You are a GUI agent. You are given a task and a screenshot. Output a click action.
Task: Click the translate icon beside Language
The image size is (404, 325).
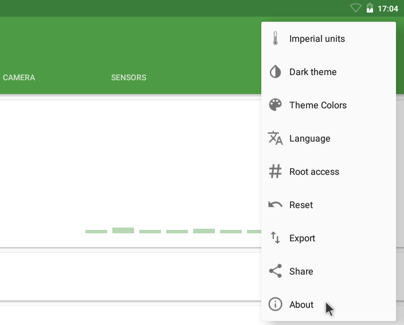(275, 138)
